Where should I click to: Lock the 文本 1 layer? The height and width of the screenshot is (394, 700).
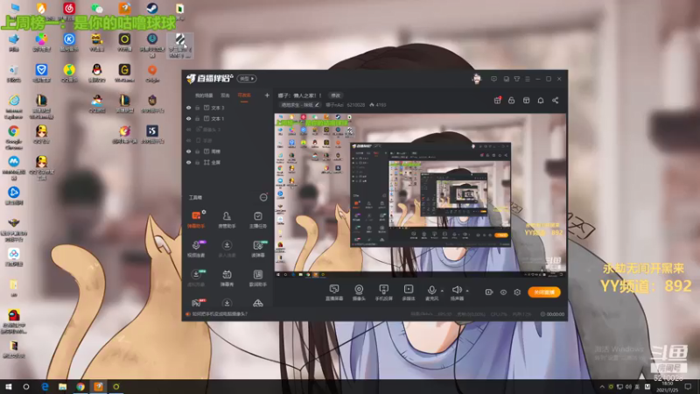[x=198, y=119]
